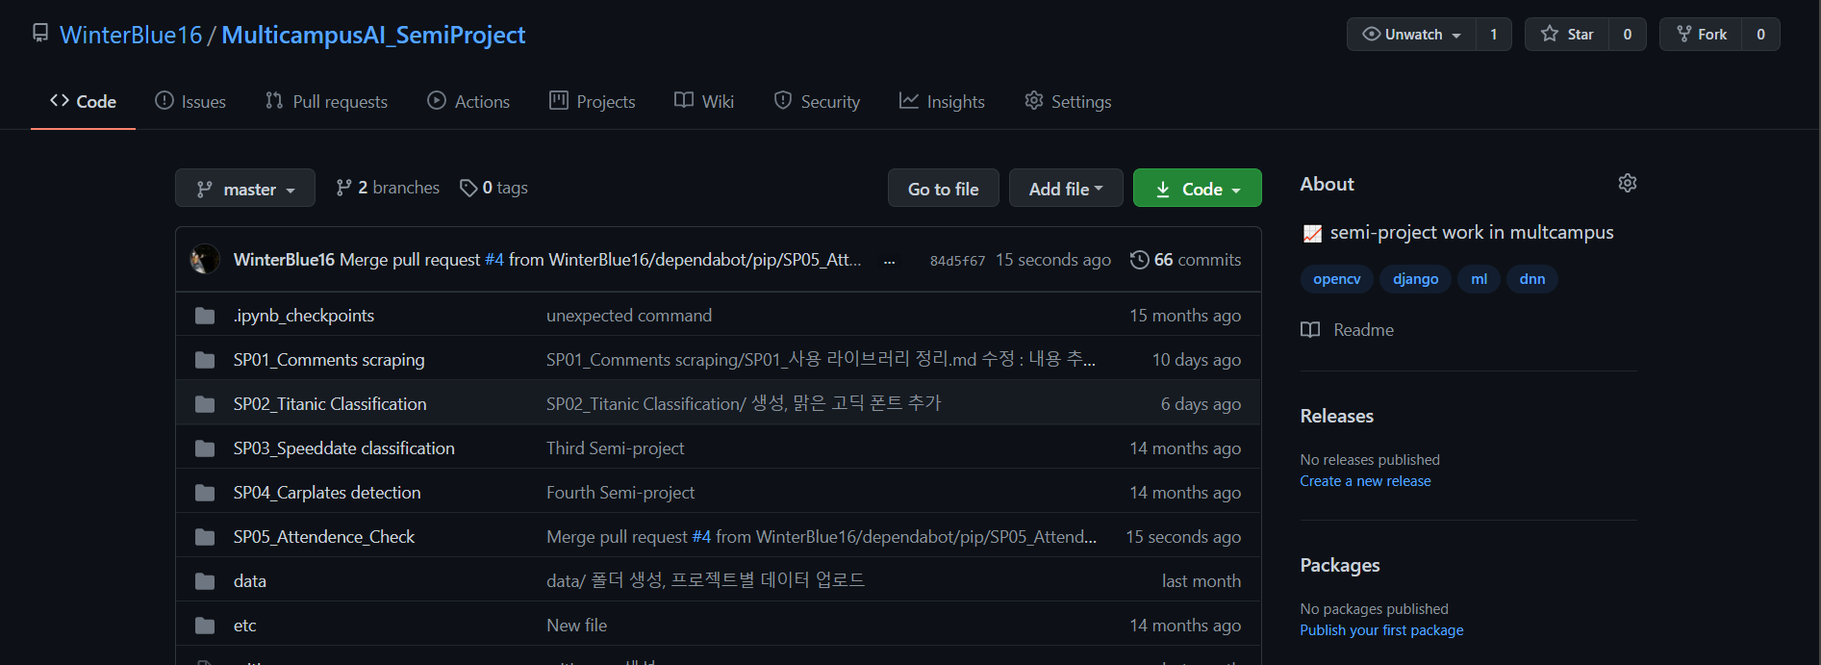Open the SP04_Carplates detection folder
The height and width of the screenshot is (665, 1821).
tap(327, 493)
